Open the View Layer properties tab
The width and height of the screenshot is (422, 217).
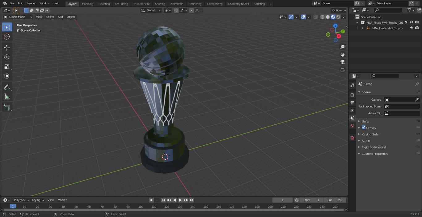(352, 110)
